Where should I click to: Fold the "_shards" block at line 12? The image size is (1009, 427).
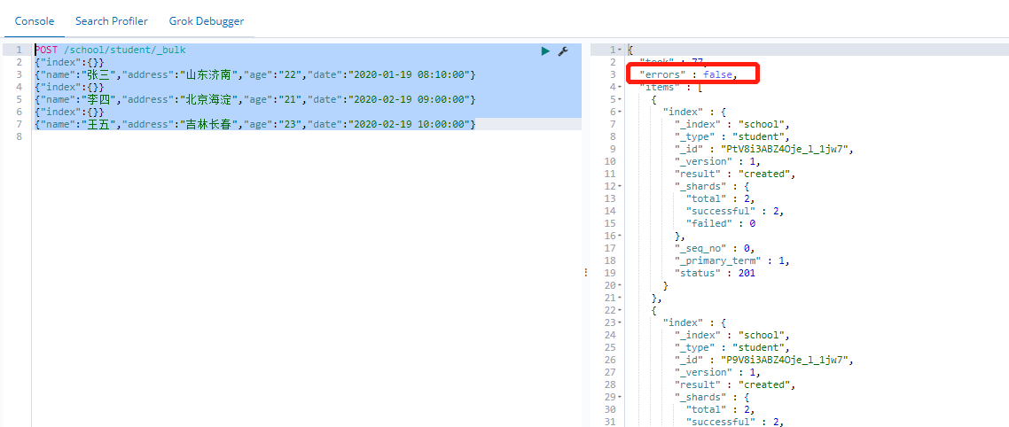[x=620, y=186]
